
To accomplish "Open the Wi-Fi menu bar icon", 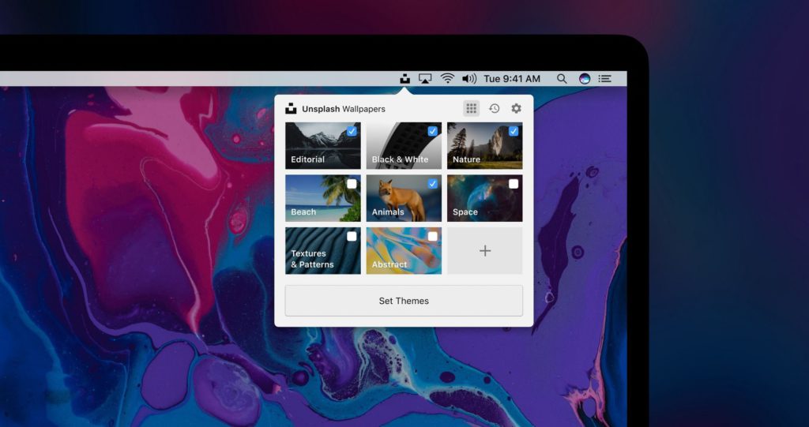I will [447, 79].
